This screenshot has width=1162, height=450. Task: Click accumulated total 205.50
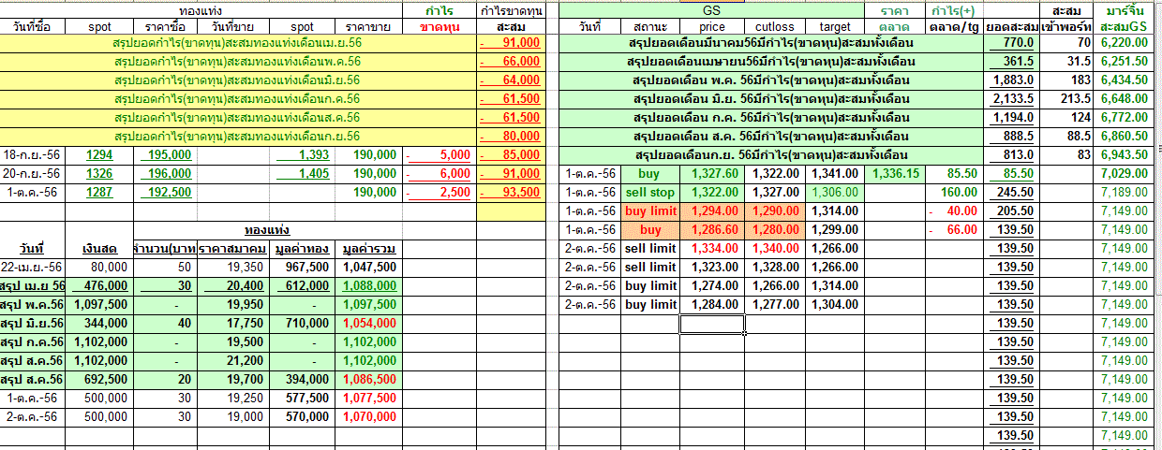click(1011, 211)
